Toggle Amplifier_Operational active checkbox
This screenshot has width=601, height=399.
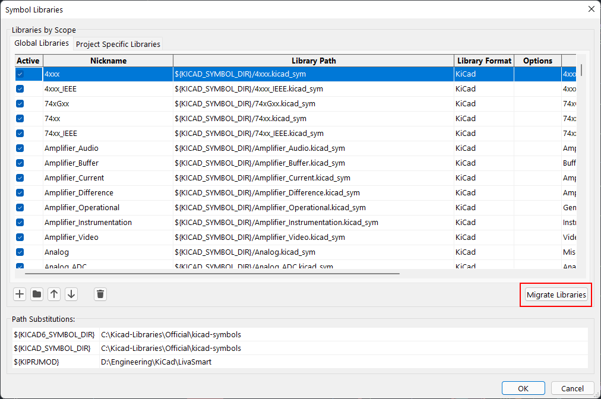click(x=20, y=208)
